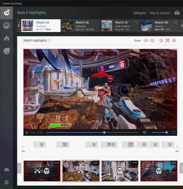Screen dimensions: 183x189
Task: Toggle the crossed-swords filter in the Show row
Action: [168, 40]
